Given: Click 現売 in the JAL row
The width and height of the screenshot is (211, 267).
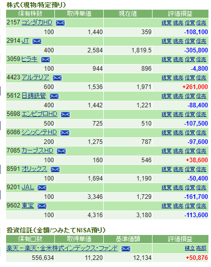Looking at the screenshot, I should [x=178, y=188].
